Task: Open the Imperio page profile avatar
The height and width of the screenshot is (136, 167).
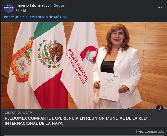Action: [x=9, y=8]
